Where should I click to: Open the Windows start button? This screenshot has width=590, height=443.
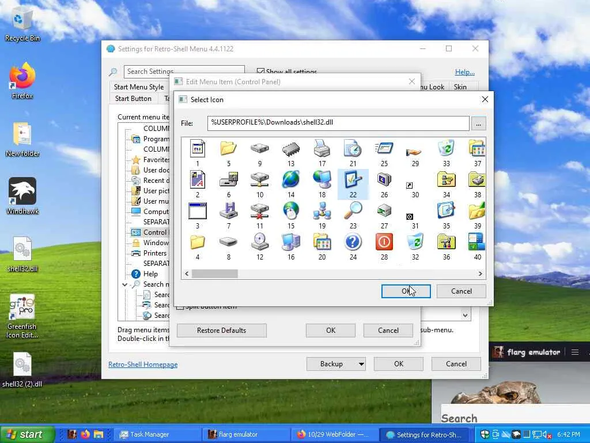click(x=27, y=434)
